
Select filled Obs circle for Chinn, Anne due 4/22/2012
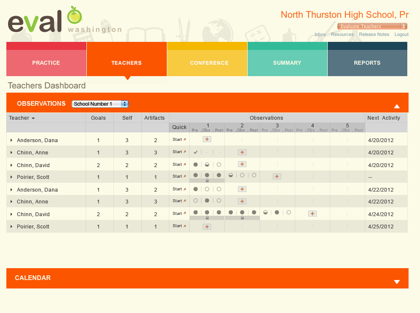(x=207, y=200)
